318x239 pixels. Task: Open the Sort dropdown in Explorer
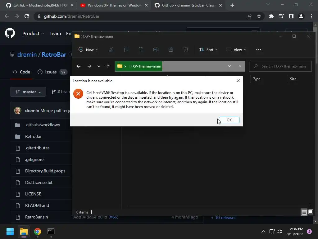[x=208, y=49]
